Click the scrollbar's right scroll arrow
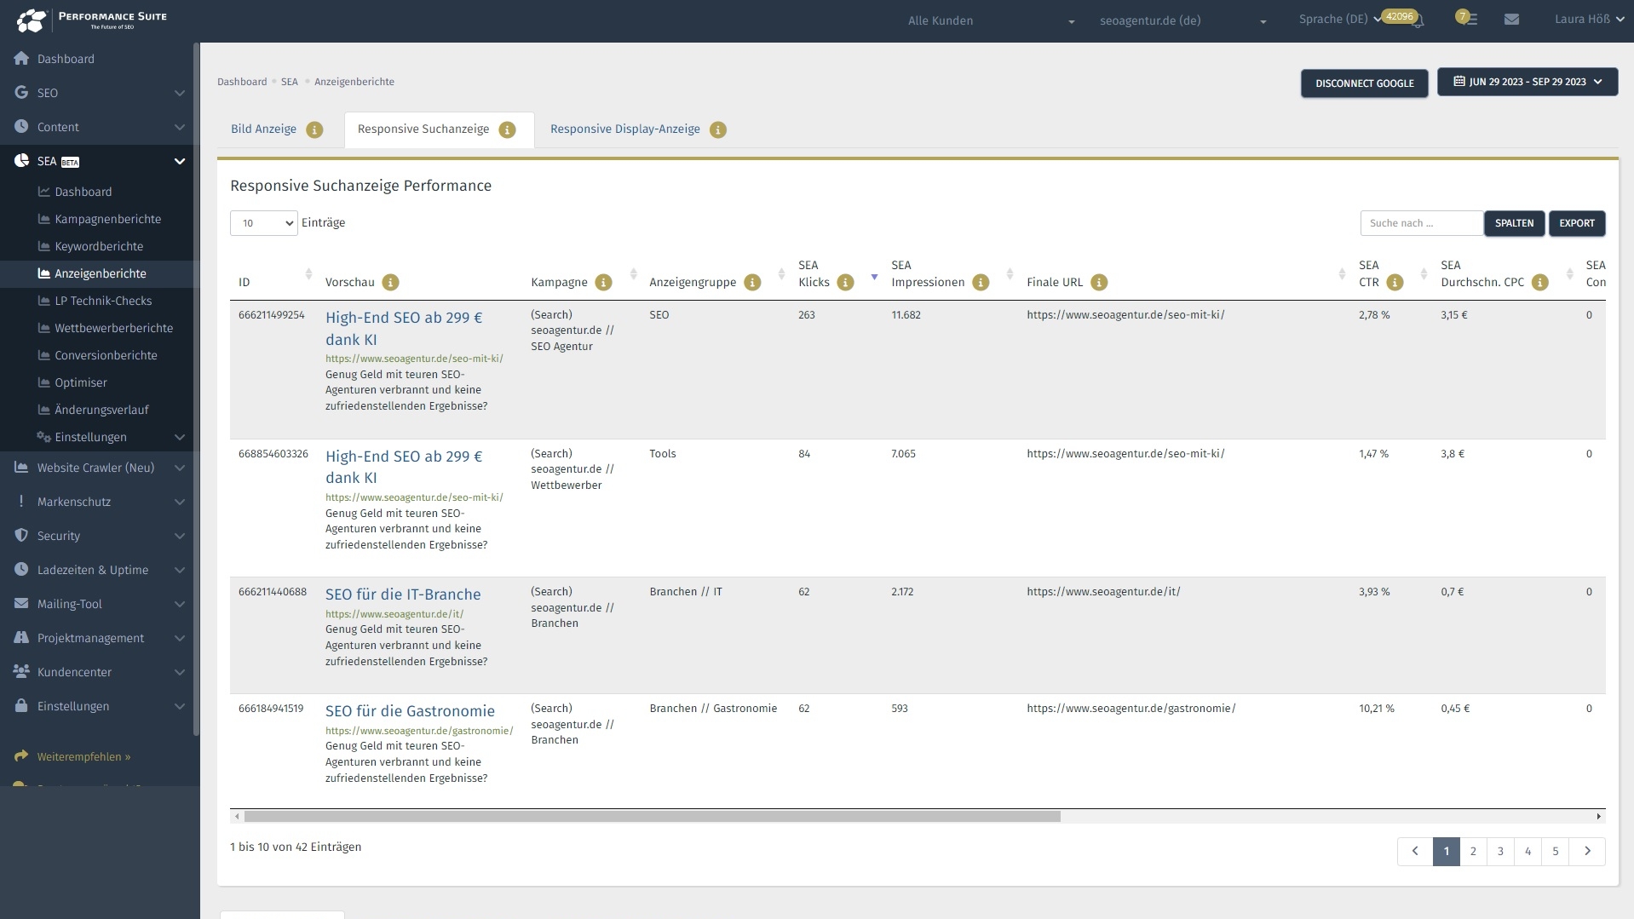1634x919 pixels. coord(1598,816)
